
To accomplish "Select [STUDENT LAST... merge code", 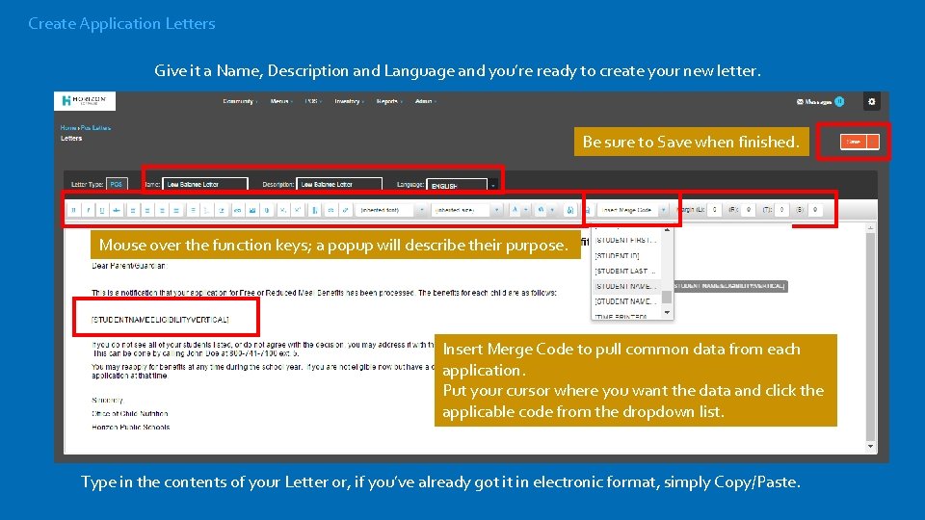I will [626, 272].
